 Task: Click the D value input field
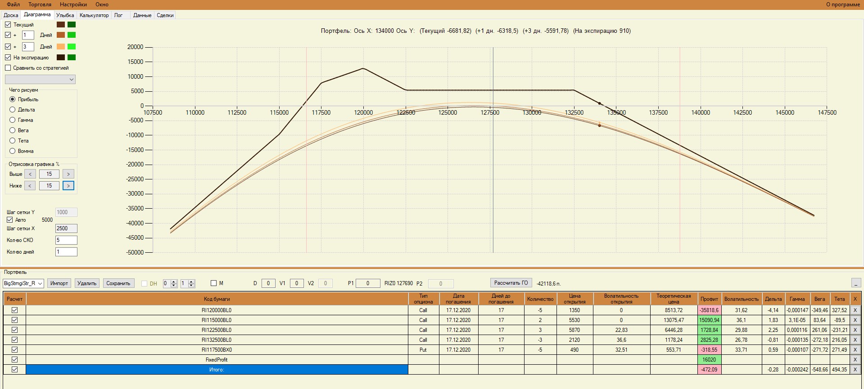[x=268, y=283]
